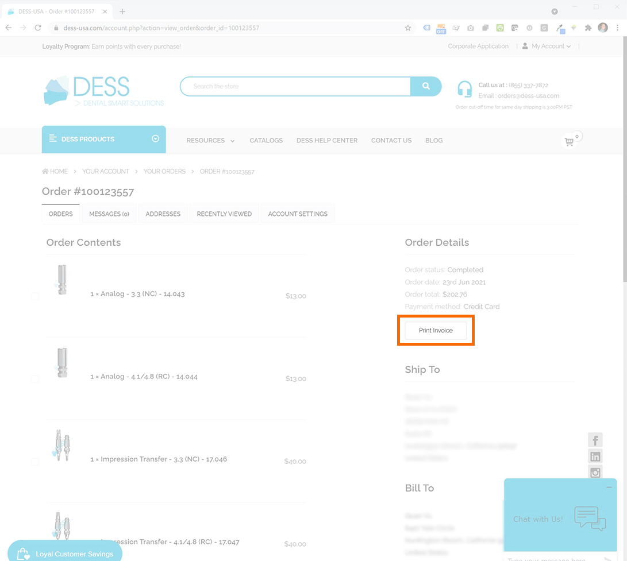
Task: Open Loyal Customer Savings
Action: (65, 551)
